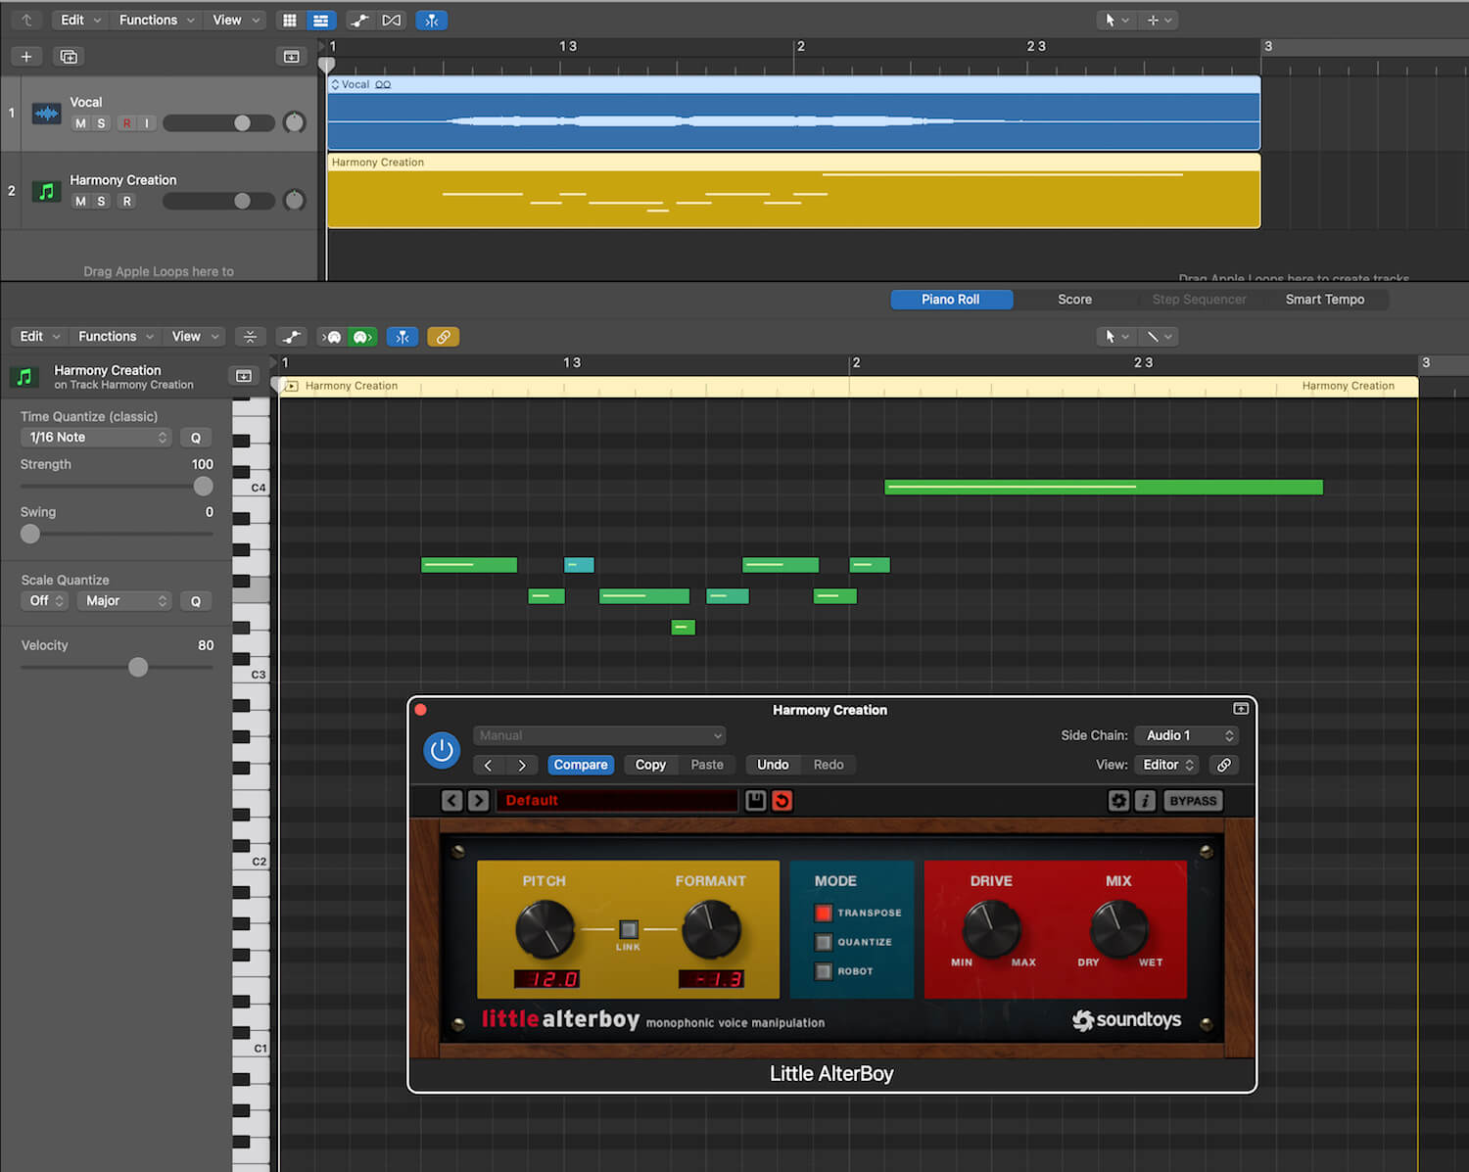Click the Little AlterBoy BYPASS button
Image resolution: width=1469 pixels, height=1172 pixels.
[x=1193, y=801]
